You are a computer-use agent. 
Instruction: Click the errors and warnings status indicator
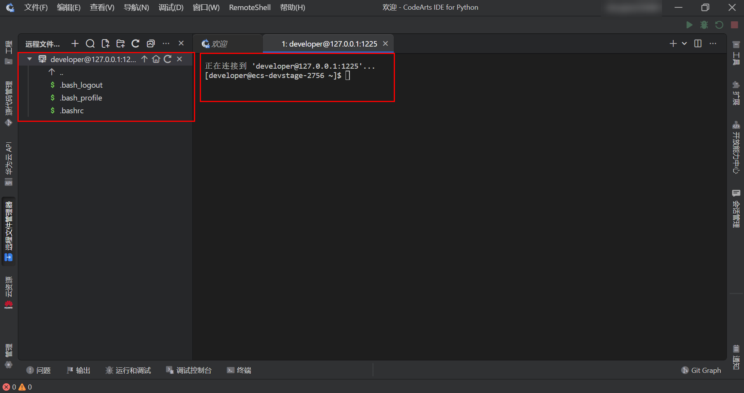17,387
